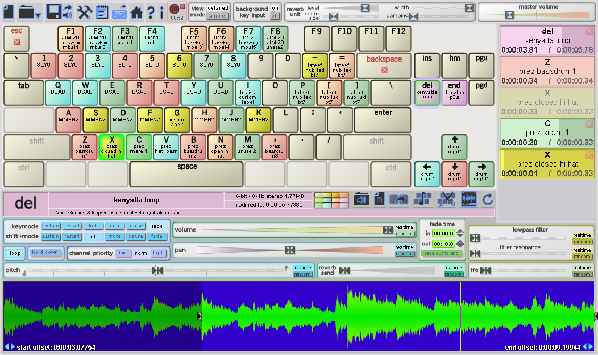Copy key assignment using the arrow-between-keys icon
598x355 pixels.
[x=398, y=199]
